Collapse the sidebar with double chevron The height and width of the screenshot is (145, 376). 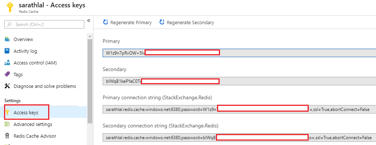click(89, 21)
